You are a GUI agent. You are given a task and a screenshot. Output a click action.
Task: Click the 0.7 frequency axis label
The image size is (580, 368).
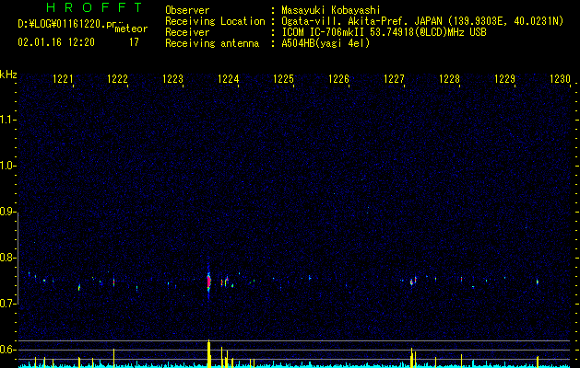[7, 304]
